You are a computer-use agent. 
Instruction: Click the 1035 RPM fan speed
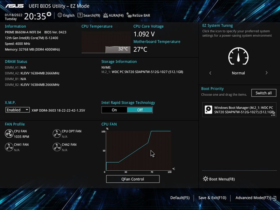coord(21,136)
